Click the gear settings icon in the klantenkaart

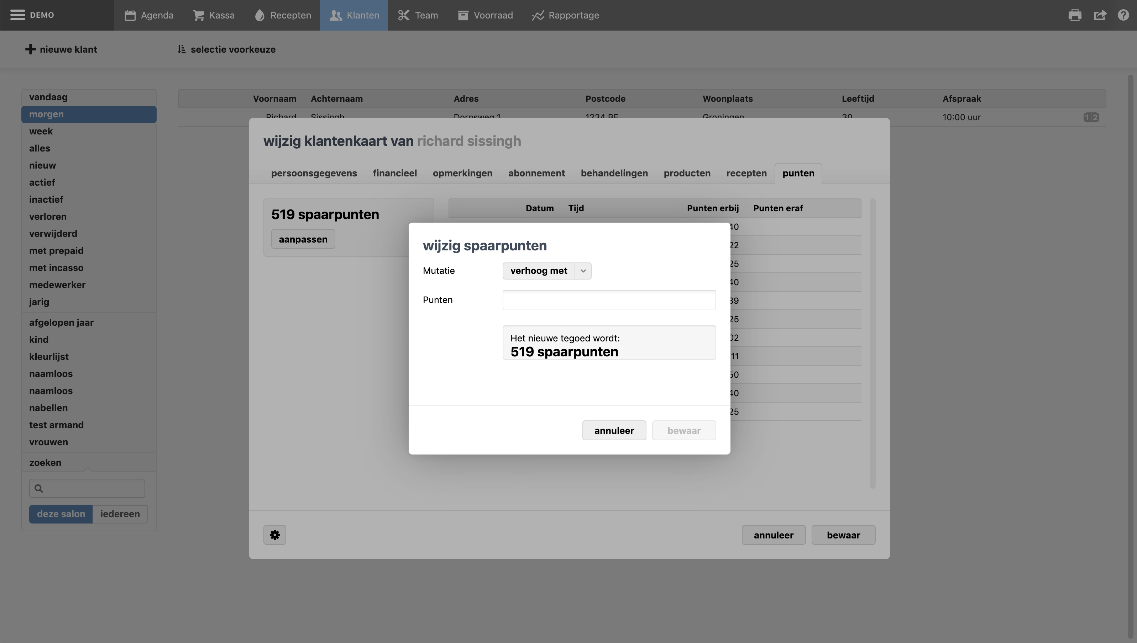point(274,535)
